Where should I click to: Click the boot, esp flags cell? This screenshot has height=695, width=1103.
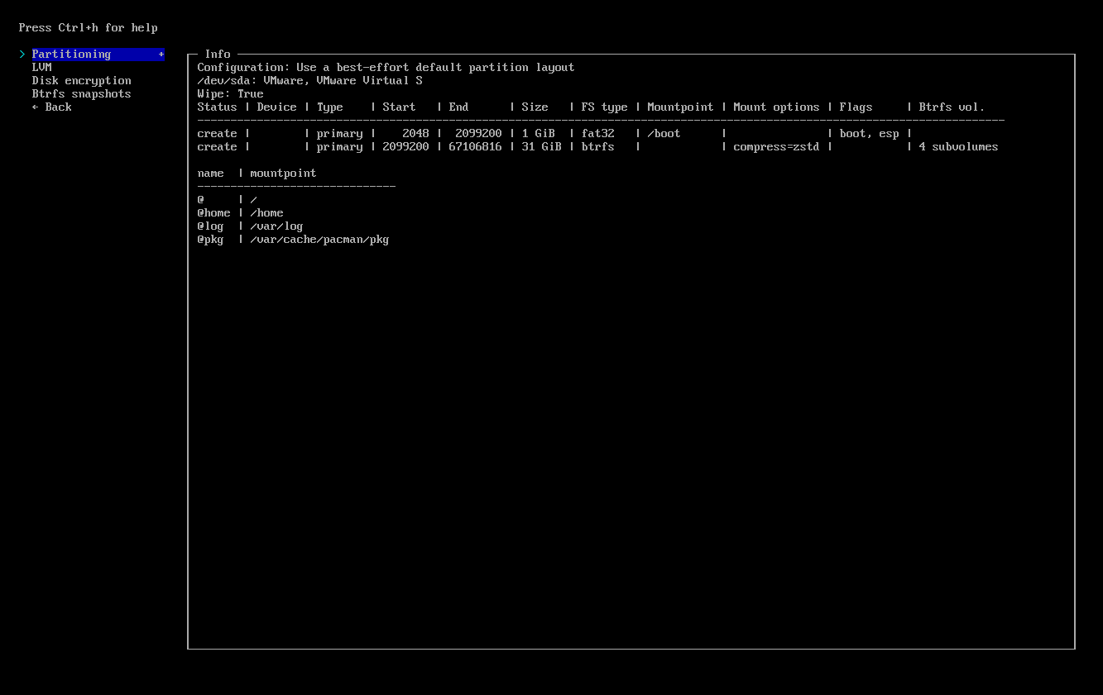point(869,133)
